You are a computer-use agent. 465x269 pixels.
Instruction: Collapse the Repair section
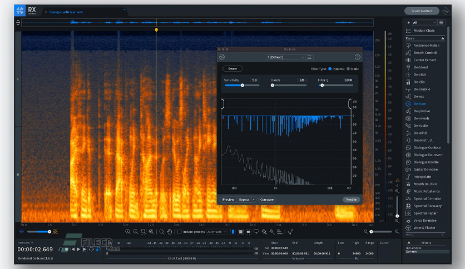pos(443,38)
